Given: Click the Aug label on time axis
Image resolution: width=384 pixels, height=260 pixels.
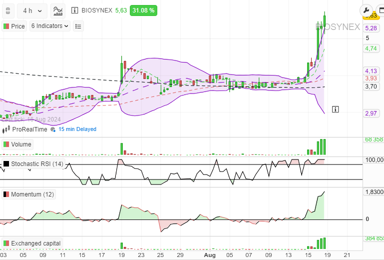Looking at the screenshot, I should 210,255.
